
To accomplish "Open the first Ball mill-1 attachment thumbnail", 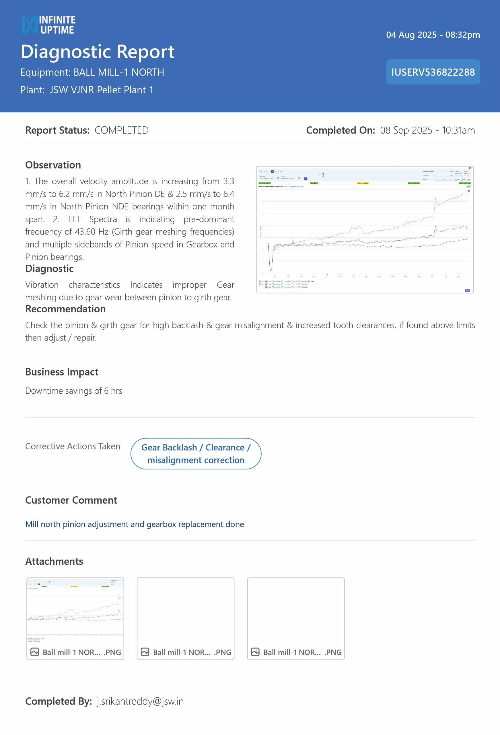I will (x=75, y=610).
